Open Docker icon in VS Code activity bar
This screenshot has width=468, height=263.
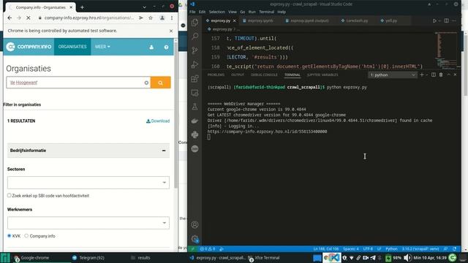(195, 121)
